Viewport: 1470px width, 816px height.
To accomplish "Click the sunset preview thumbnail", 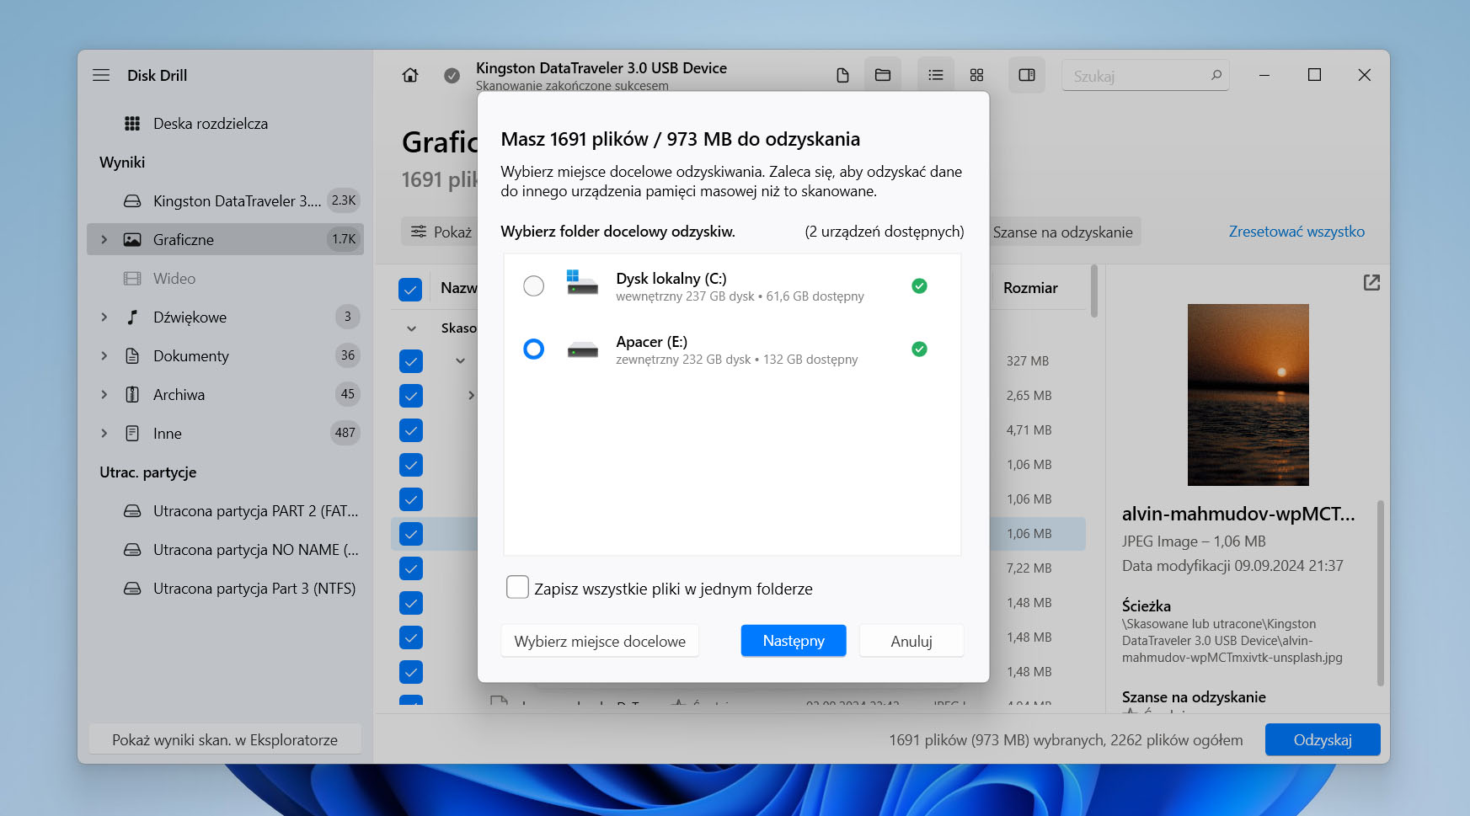I will tap(1248, 394).
